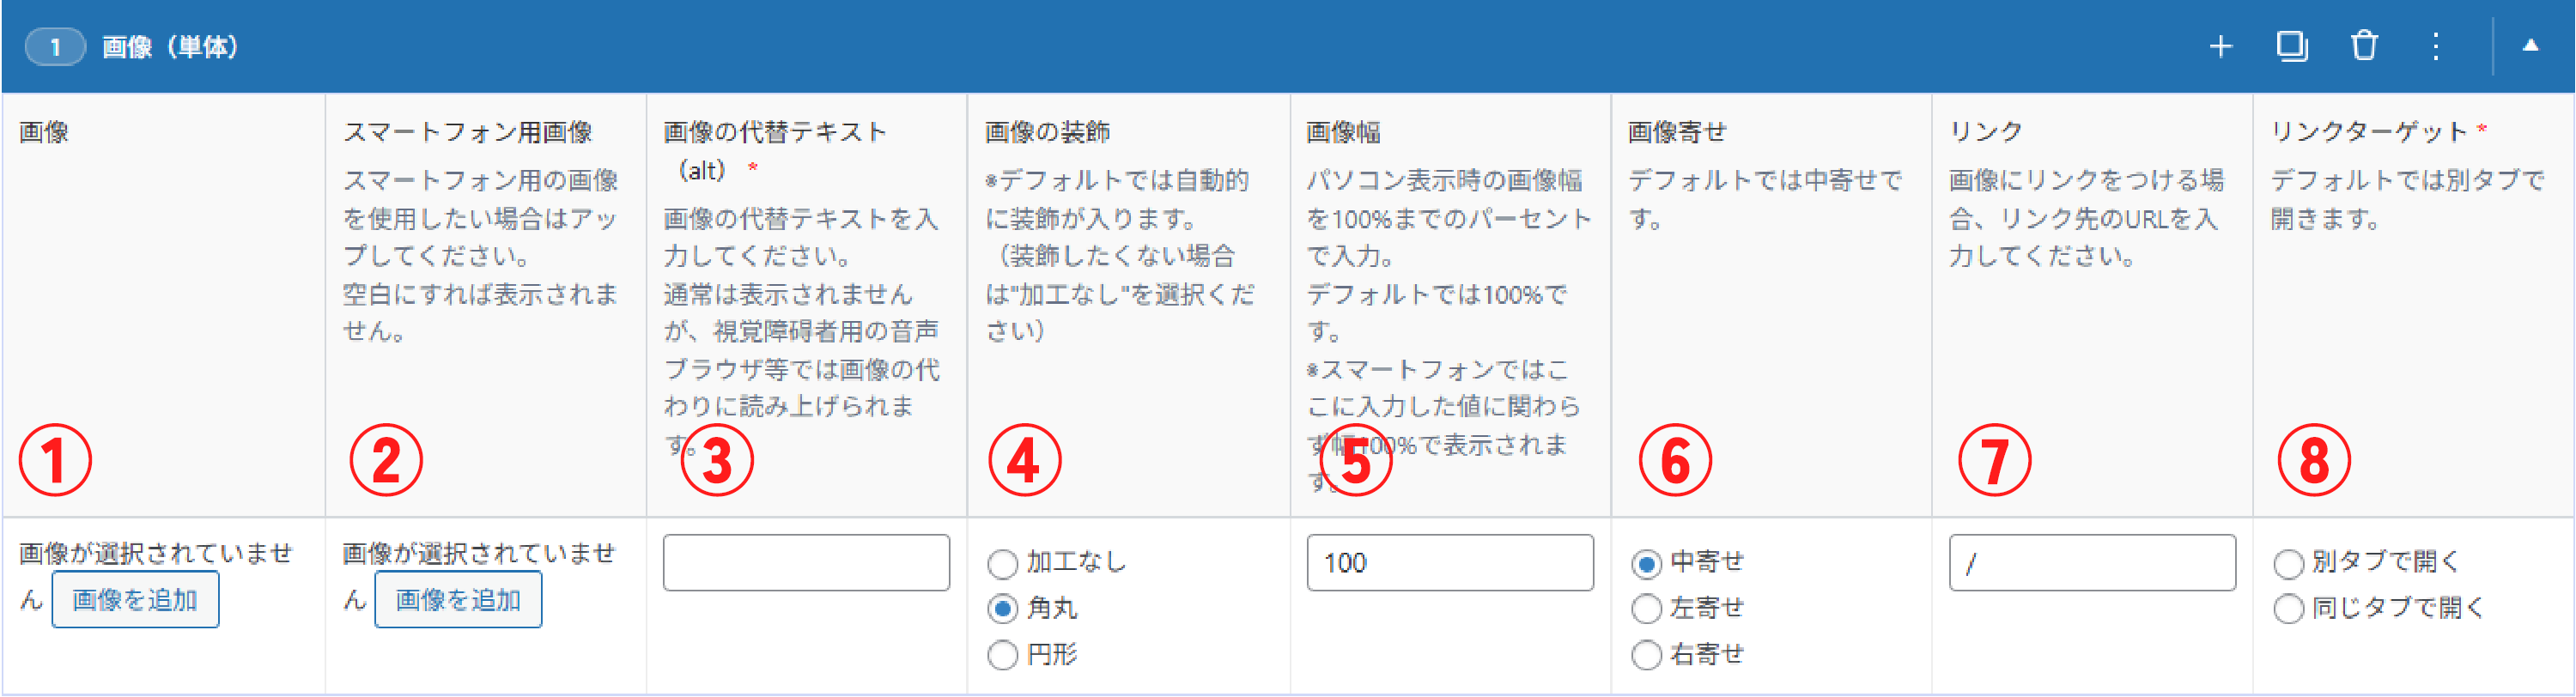The width and height of the screenshot is (2576, 697).
Task: Choose 別タブで開く link target
Action: 2289,562
